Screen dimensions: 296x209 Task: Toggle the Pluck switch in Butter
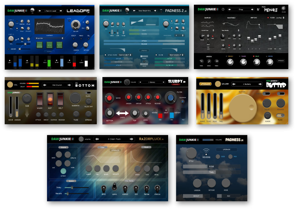coord(280,115)
